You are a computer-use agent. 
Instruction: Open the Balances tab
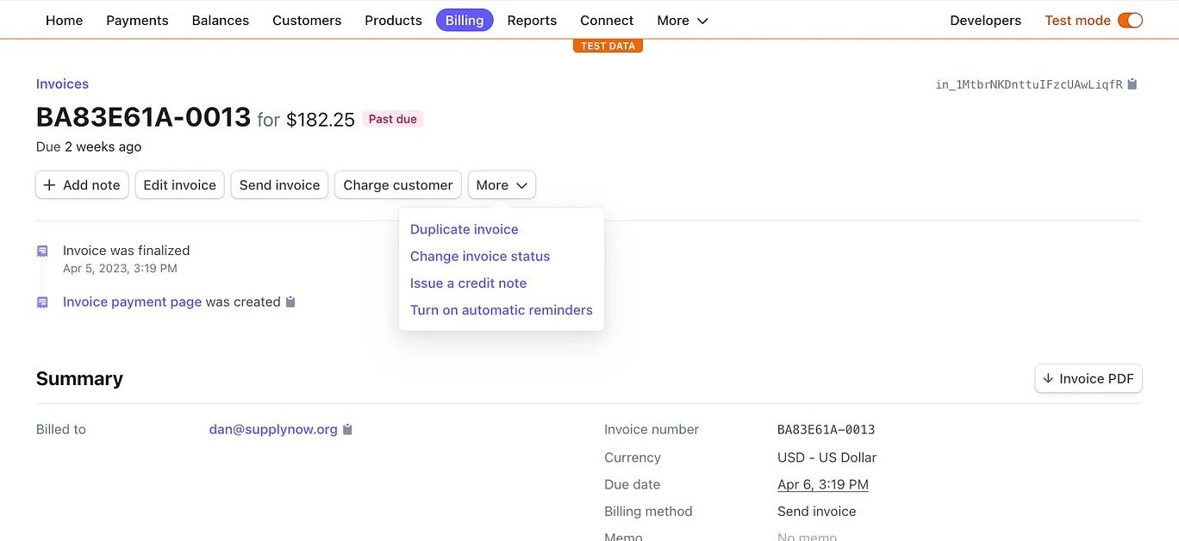click(x=221, y=21)
